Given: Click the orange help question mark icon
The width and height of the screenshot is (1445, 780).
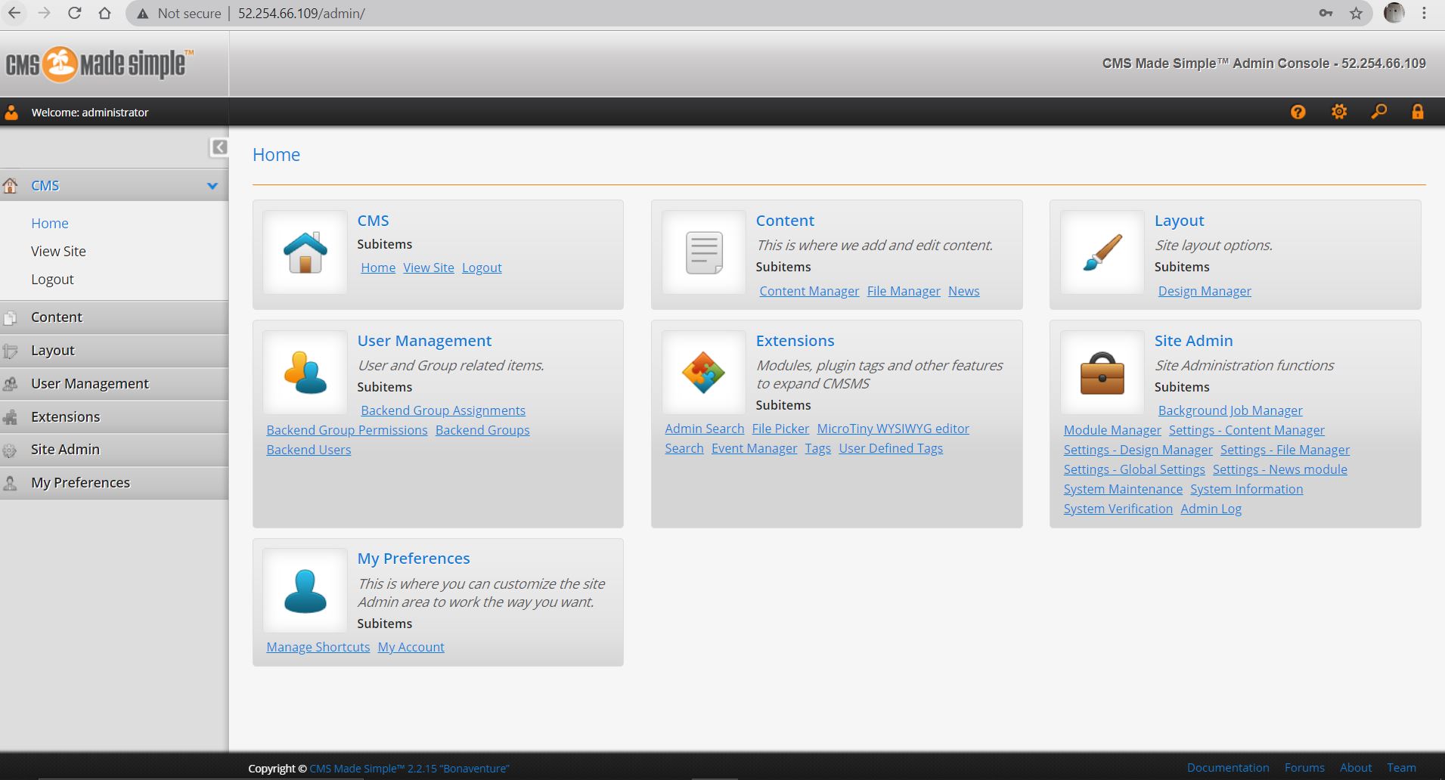Looking at the screenshot, I should 1298,112.
